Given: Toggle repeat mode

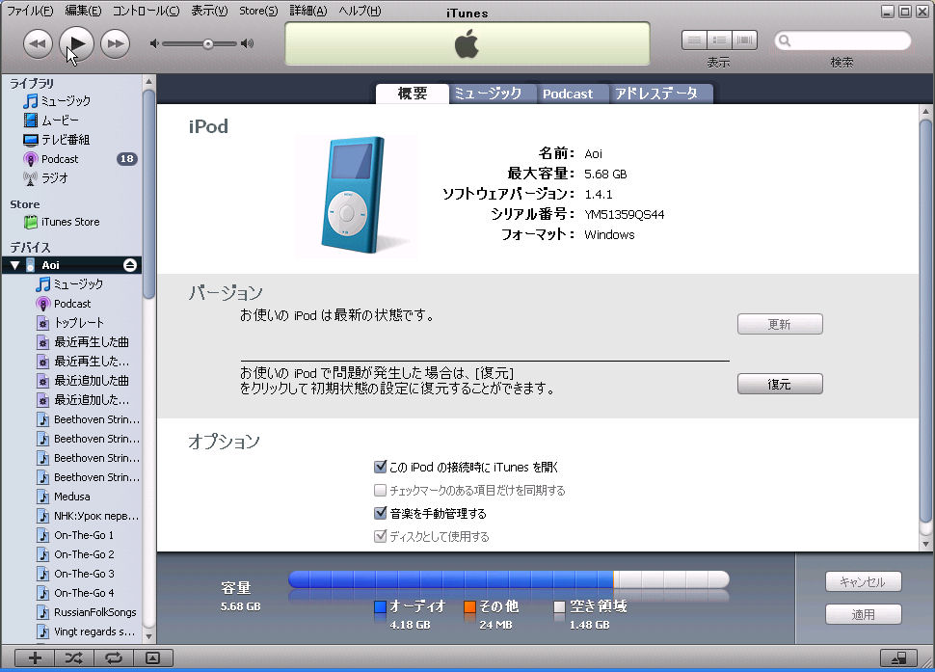Looking at the screenshot, I should [x=114, y=659].
